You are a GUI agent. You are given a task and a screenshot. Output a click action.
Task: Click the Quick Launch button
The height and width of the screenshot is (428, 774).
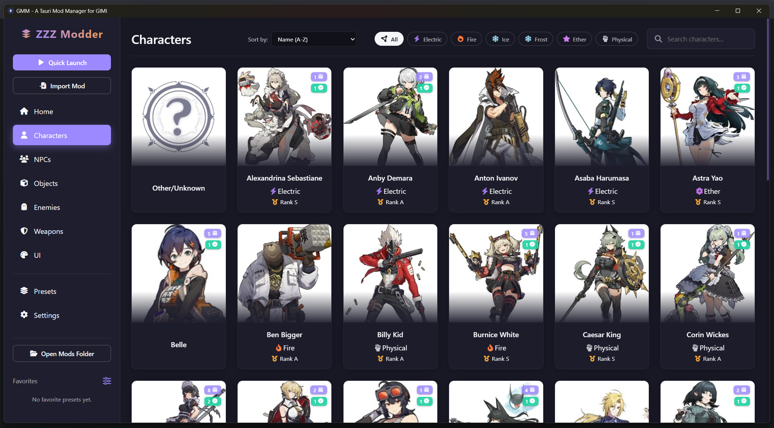tap(62, 62)
